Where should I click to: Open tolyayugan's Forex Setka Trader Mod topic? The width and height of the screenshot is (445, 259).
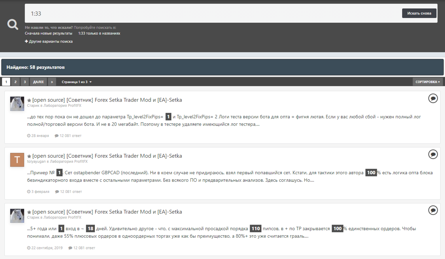(107, 156)
